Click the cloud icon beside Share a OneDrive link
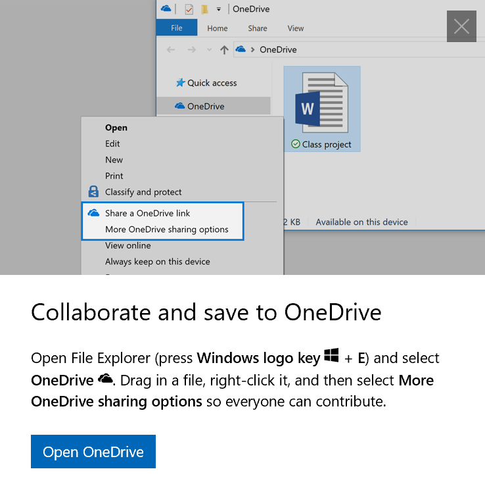Screen dimensions: 485x490 93,213
